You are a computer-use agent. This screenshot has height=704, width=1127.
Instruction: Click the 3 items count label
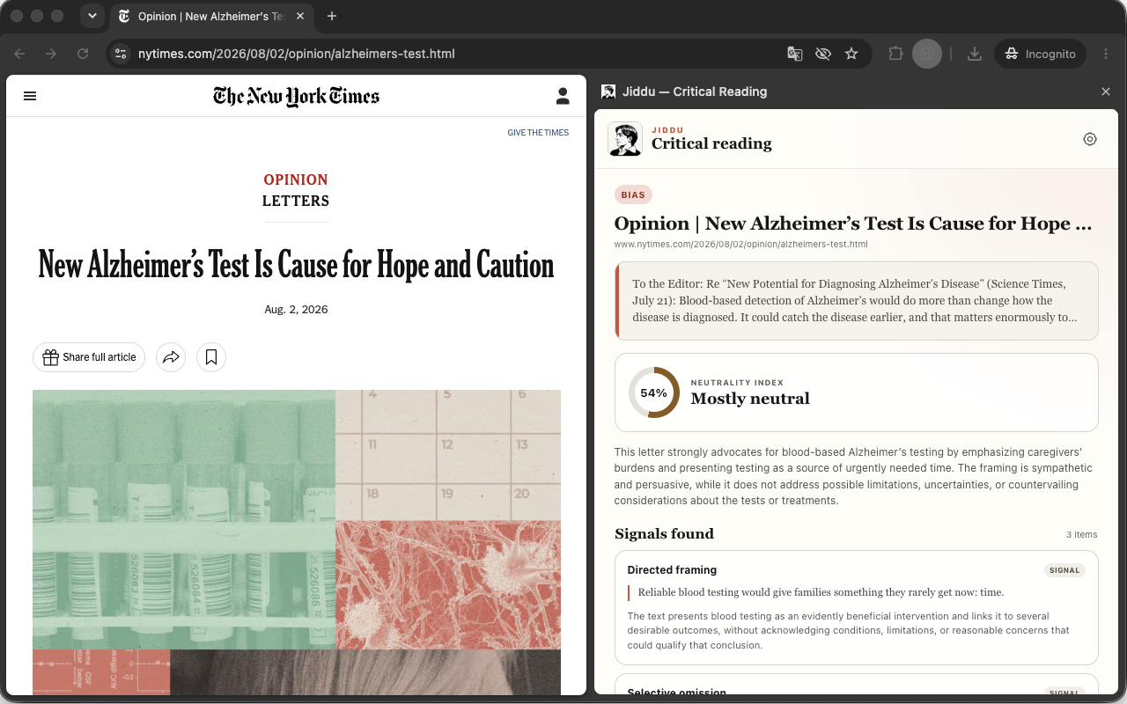[1082, 534]
